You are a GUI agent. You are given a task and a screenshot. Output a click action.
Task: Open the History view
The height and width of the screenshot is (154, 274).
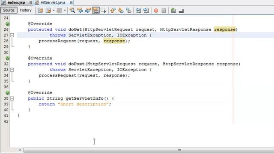(x=26, y=10)
